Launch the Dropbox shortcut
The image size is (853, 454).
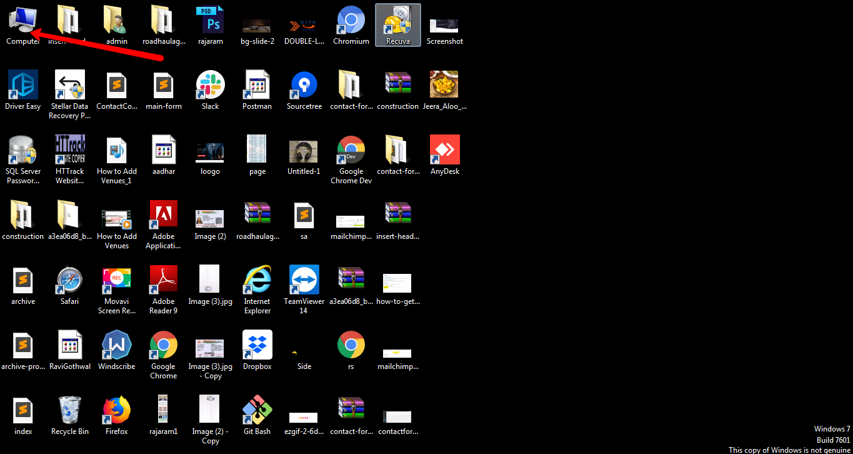click(257, 350)
